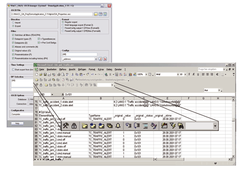Select the DA_pnl_Traffic sheet tab
The image size is (240, 180).
(x=54, y=159)
